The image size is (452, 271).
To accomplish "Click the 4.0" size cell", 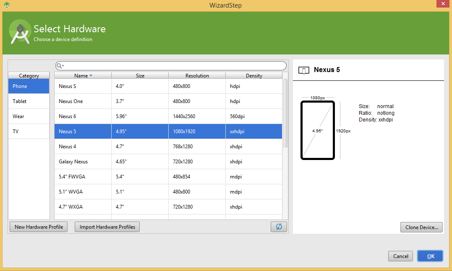I will [140, 86].
